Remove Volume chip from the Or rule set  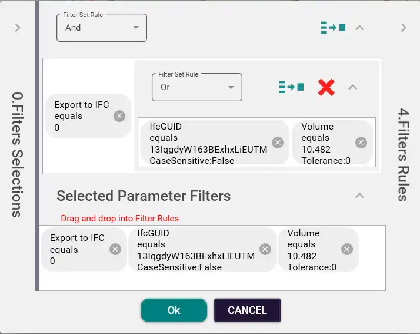(x=361, y=143)
